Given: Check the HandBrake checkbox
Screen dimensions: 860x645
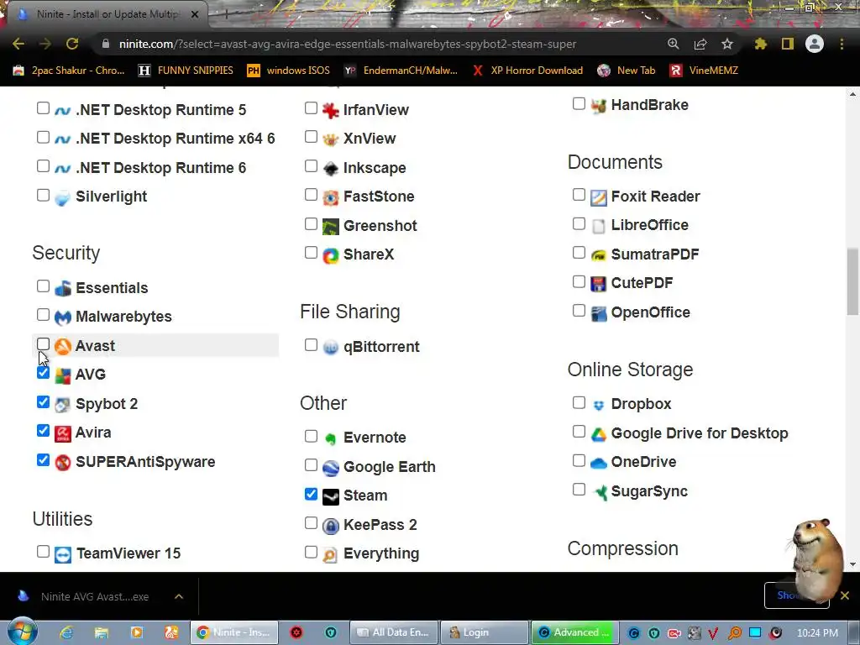Looking at the screenshot, I should click(579, 103).
